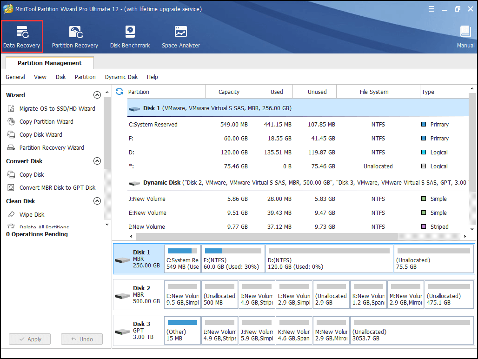Open the Data Recovery tool
This screenshot has width=478, height=359.
pos(22,37)
